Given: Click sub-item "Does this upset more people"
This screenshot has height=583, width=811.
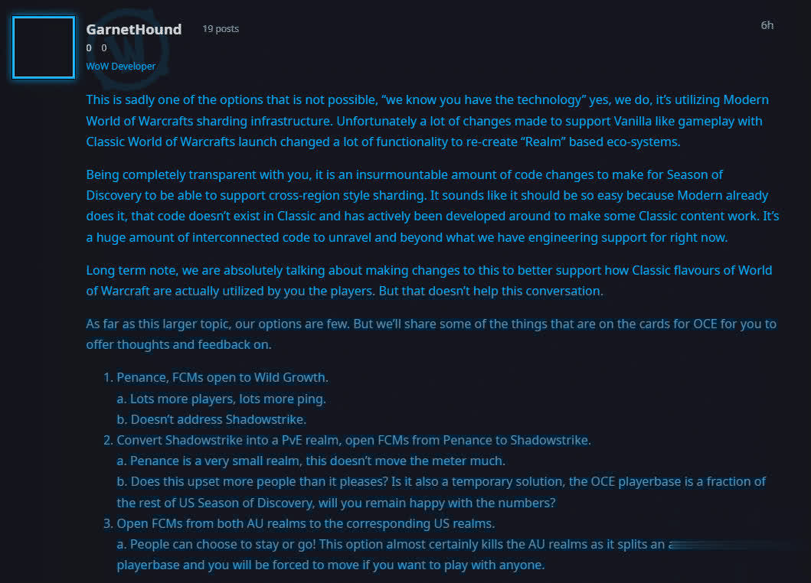Looking at the screenshot, I should tap(441, 492).
